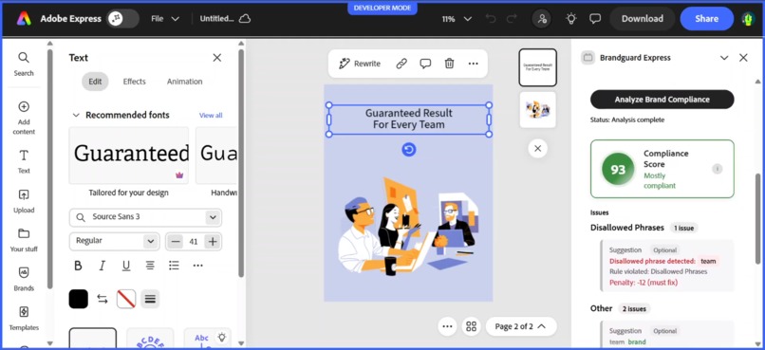Screen dimensions: 765x350
Task: Click the Compliance Score info icon
Action: click(x=718, y=169)
